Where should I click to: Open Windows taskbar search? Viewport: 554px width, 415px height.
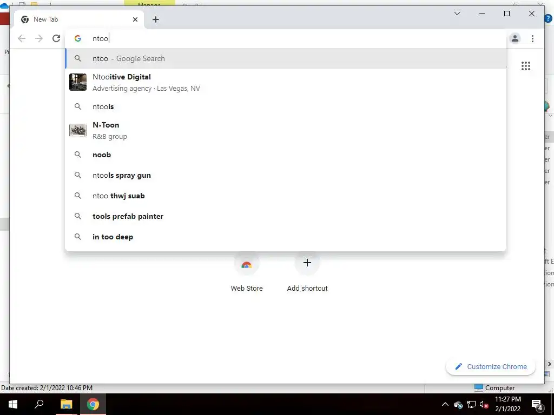pos(39,404)
